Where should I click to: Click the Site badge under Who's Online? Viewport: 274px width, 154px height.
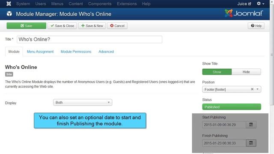tap(9, 74)
